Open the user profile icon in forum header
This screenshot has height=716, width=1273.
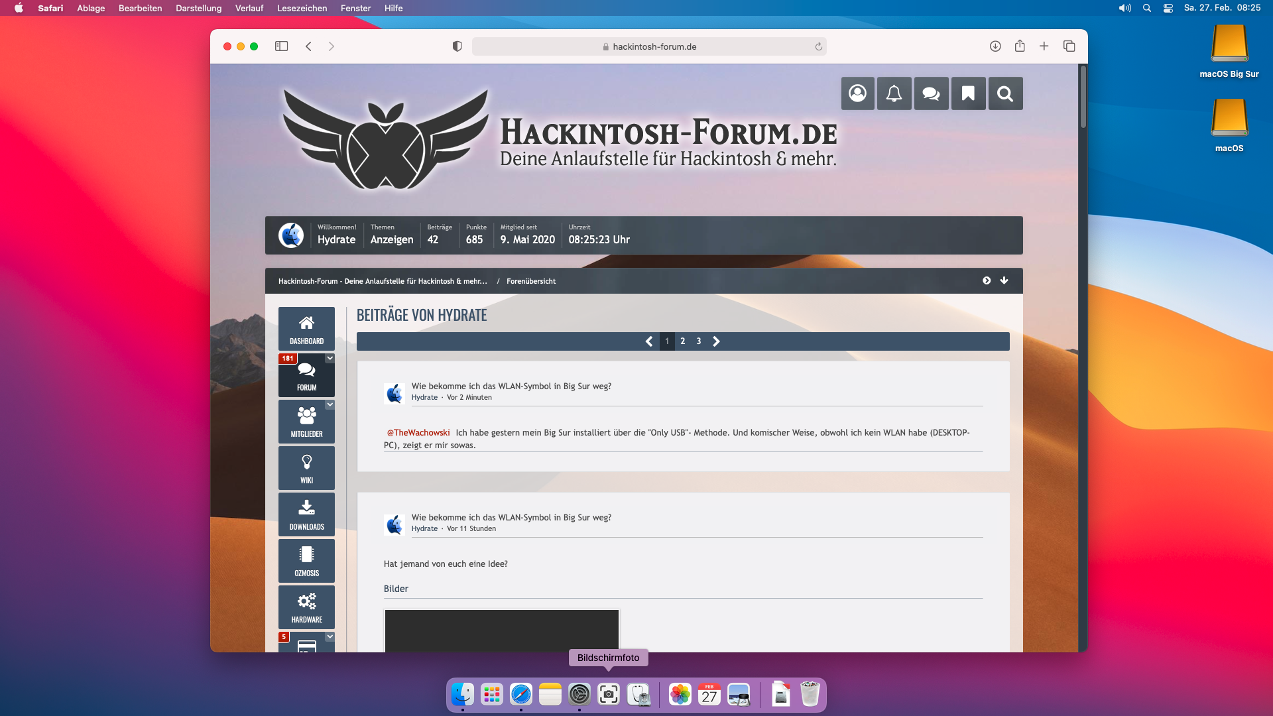pyautogui.click(x=857, y=93)
